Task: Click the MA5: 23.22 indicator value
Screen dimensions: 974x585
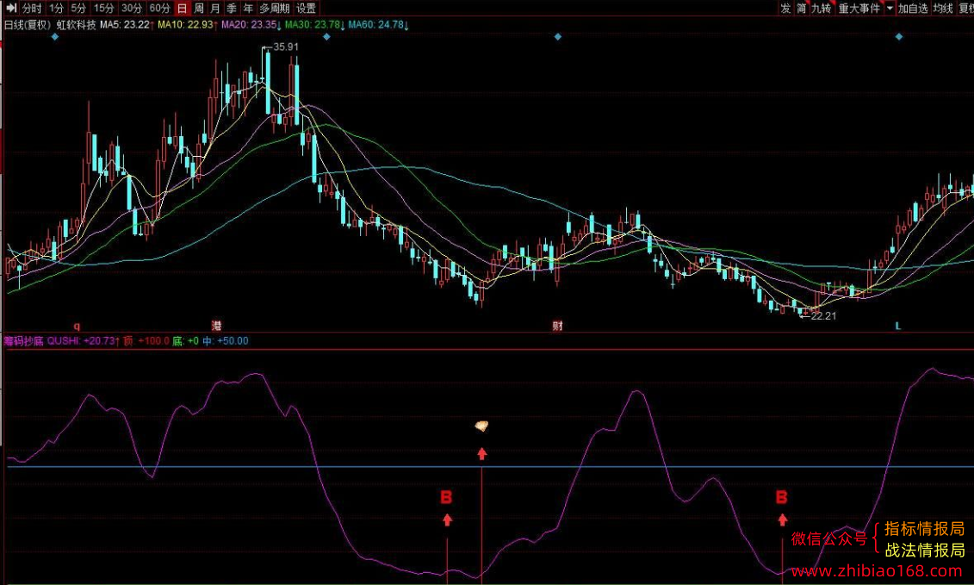Action: pyautogui.click(x=127, y=25)
